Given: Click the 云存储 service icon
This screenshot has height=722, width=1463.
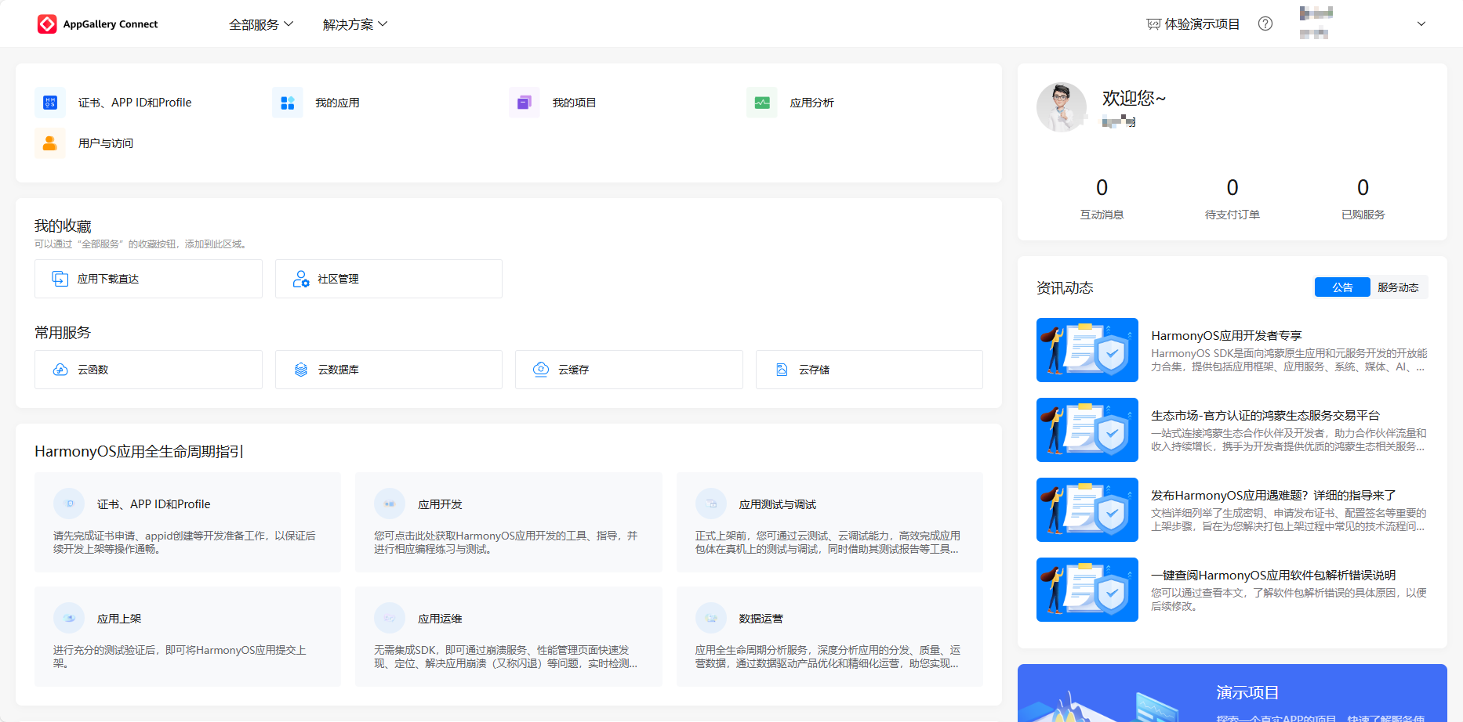Looking at the screenshot, I should click(x=782, y=370).
